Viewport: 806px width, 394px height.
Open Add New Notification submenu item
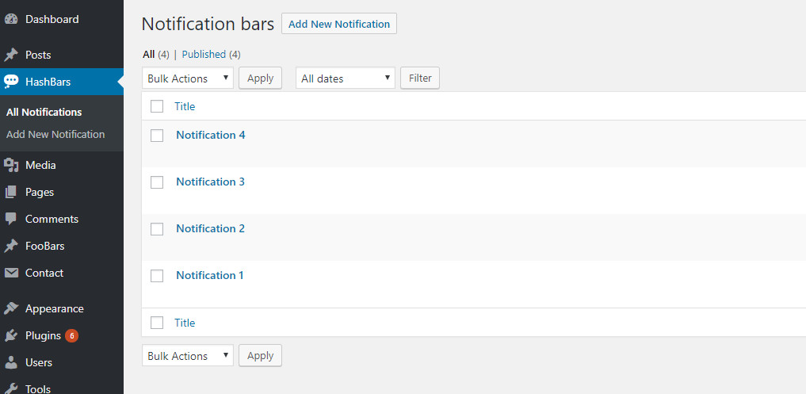coord(55,134)
